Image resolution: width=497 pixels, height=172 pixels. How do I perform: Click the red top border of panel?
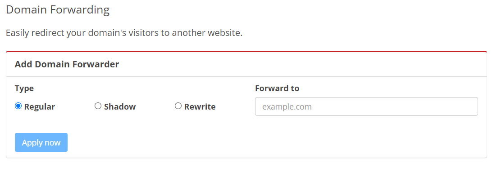point(246,51)
